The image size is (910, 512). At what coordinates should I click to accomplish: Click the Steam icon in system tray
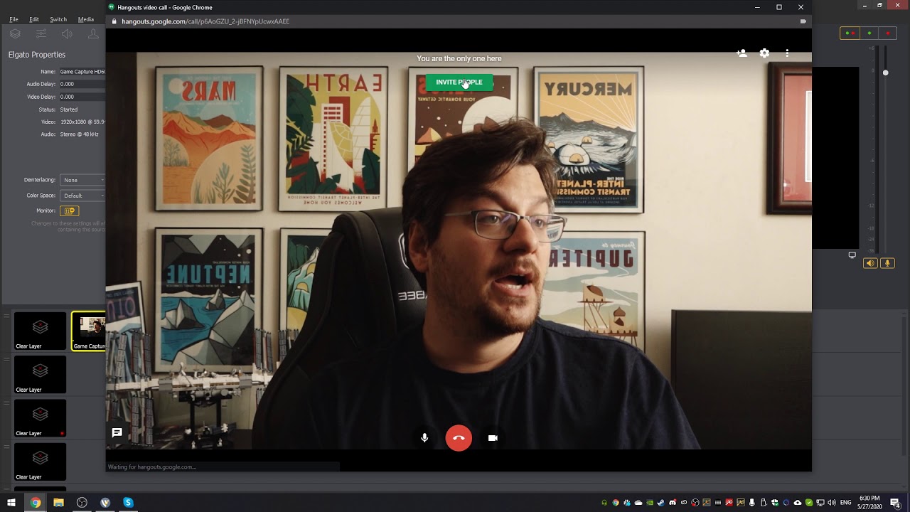[x=661, y=503]
